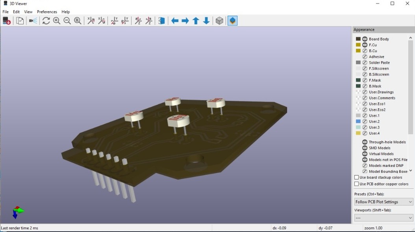415x232 pixels.
Task: Rotate Z clockwise icon
Action: click(138, 20)
